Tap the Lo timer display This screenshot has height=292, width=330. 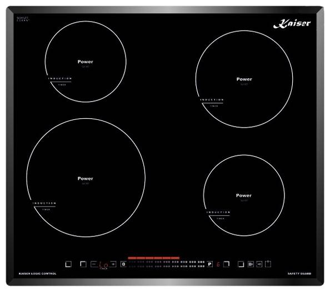pyautogui.click(x=103, y=265)
